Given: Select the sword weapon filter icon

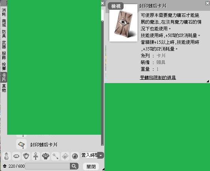Looking at the screenshot, I should (x=36, y=156).
